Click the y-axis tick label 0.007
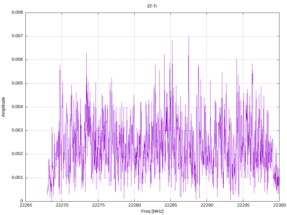The image size is (287, 215). [17, 36]
